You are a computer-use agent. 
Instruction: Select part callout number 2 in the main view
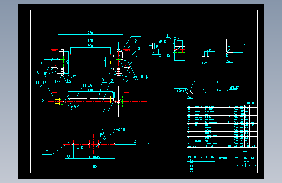135,41
